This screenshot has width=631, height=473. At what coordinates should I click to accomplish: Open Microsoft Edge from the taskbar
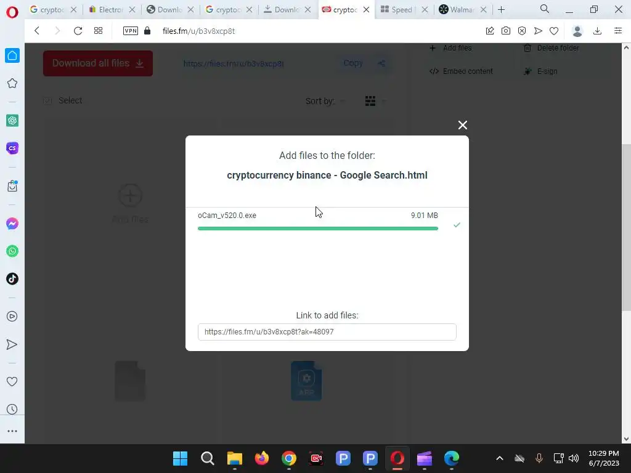pos(452,458)
